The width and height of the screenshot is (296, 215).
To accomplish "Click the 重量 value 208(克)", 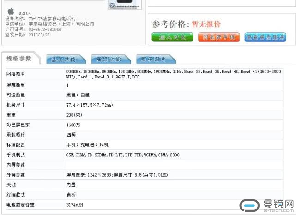I will coord(76,115).
